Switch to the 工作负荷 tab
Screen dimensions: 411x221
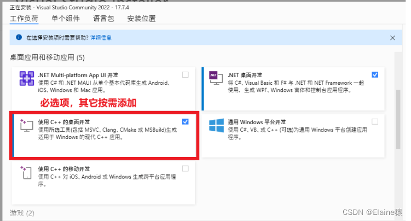24,19
